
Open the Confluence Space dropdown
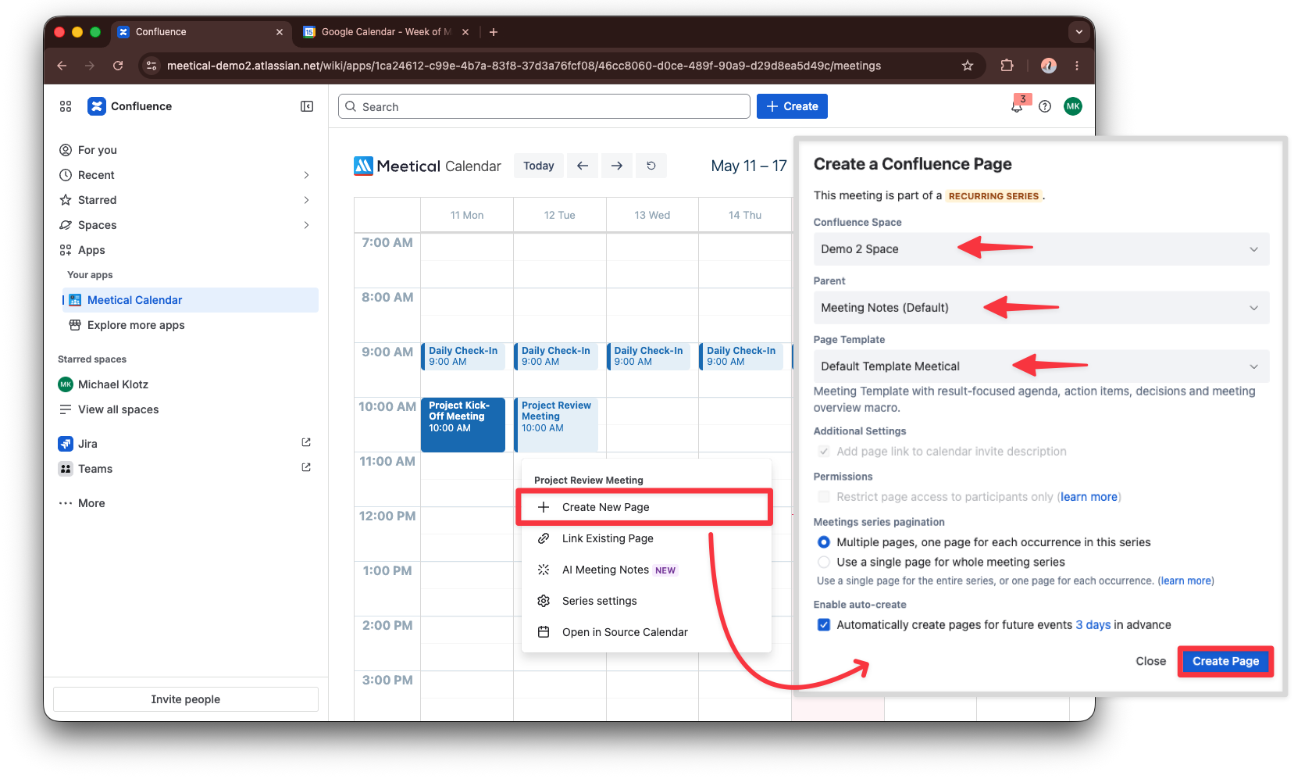[x=1041, y=249]
